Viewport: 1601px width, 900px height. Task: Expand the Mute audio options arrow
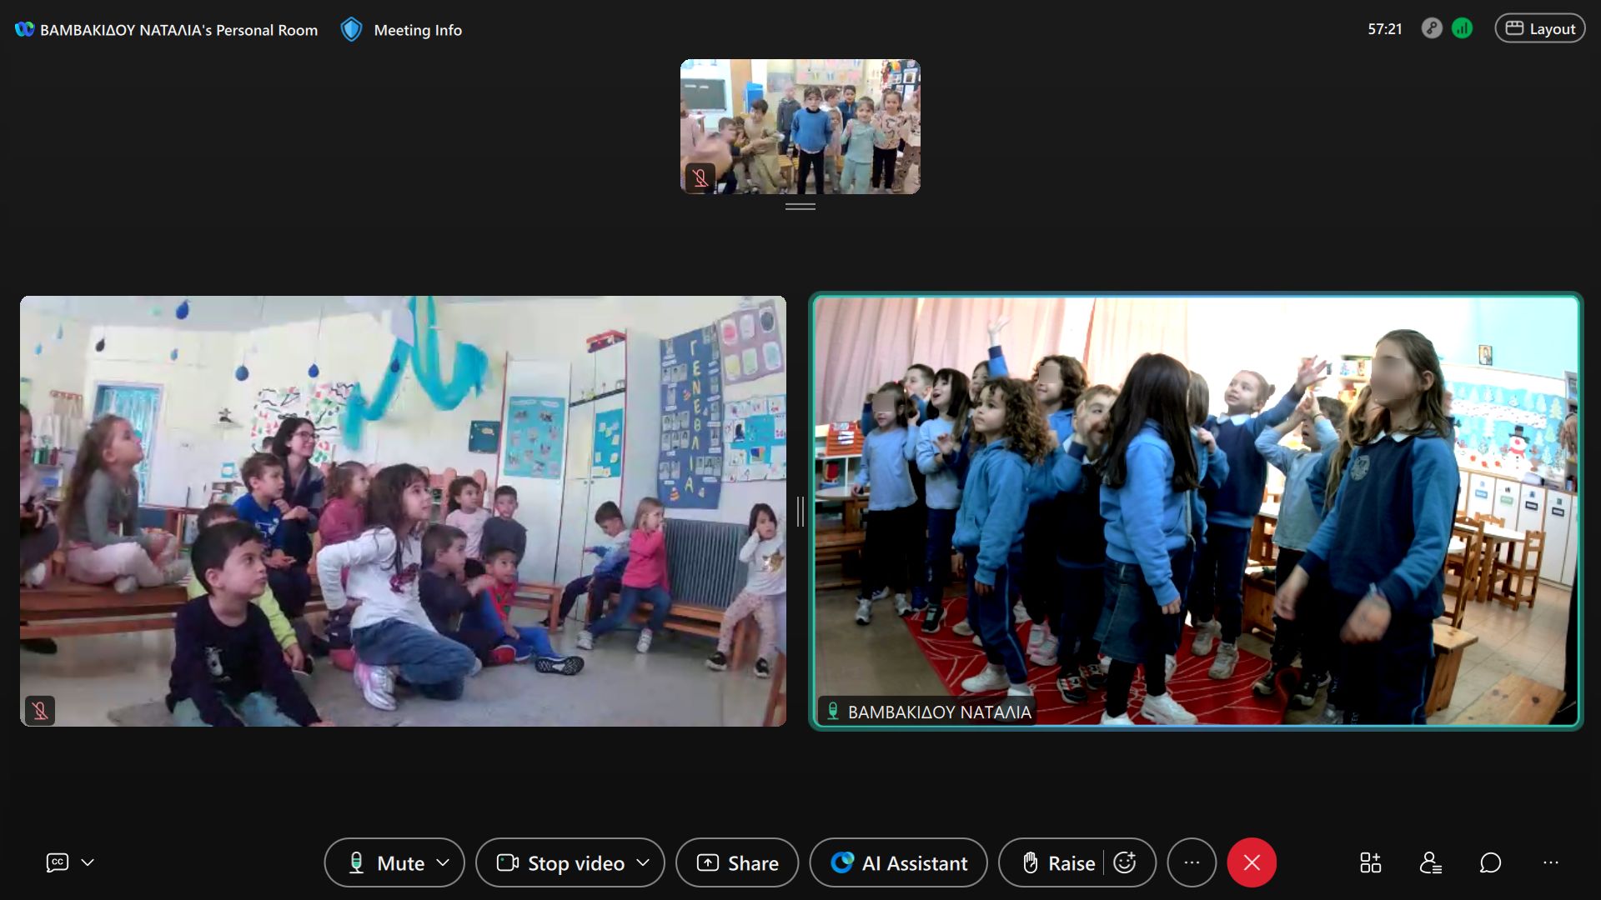tap(444, 862)
